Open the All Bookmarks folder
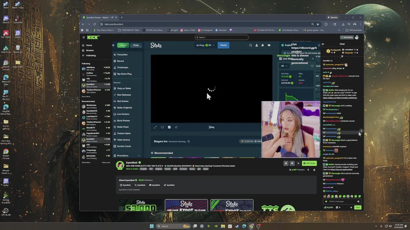The width and height of the screenshot is (410, 230). tap(354, 30)
